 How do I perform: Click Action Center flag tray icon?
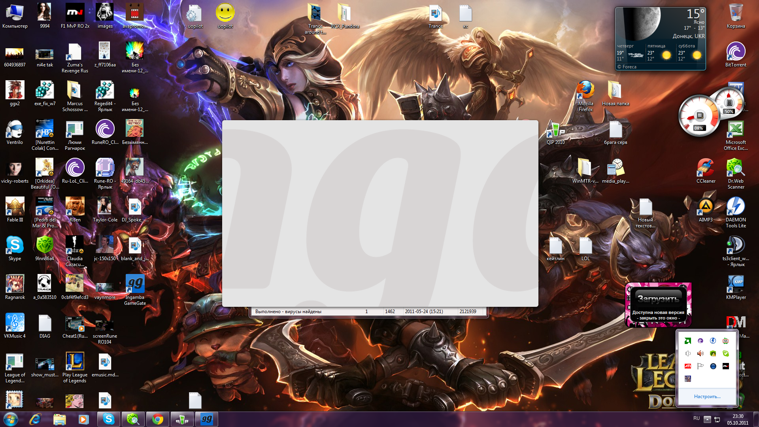[700, 366]
